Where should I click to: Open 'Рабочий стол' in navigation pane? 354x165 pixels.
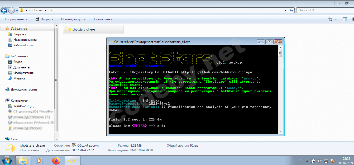click(23, 45)
